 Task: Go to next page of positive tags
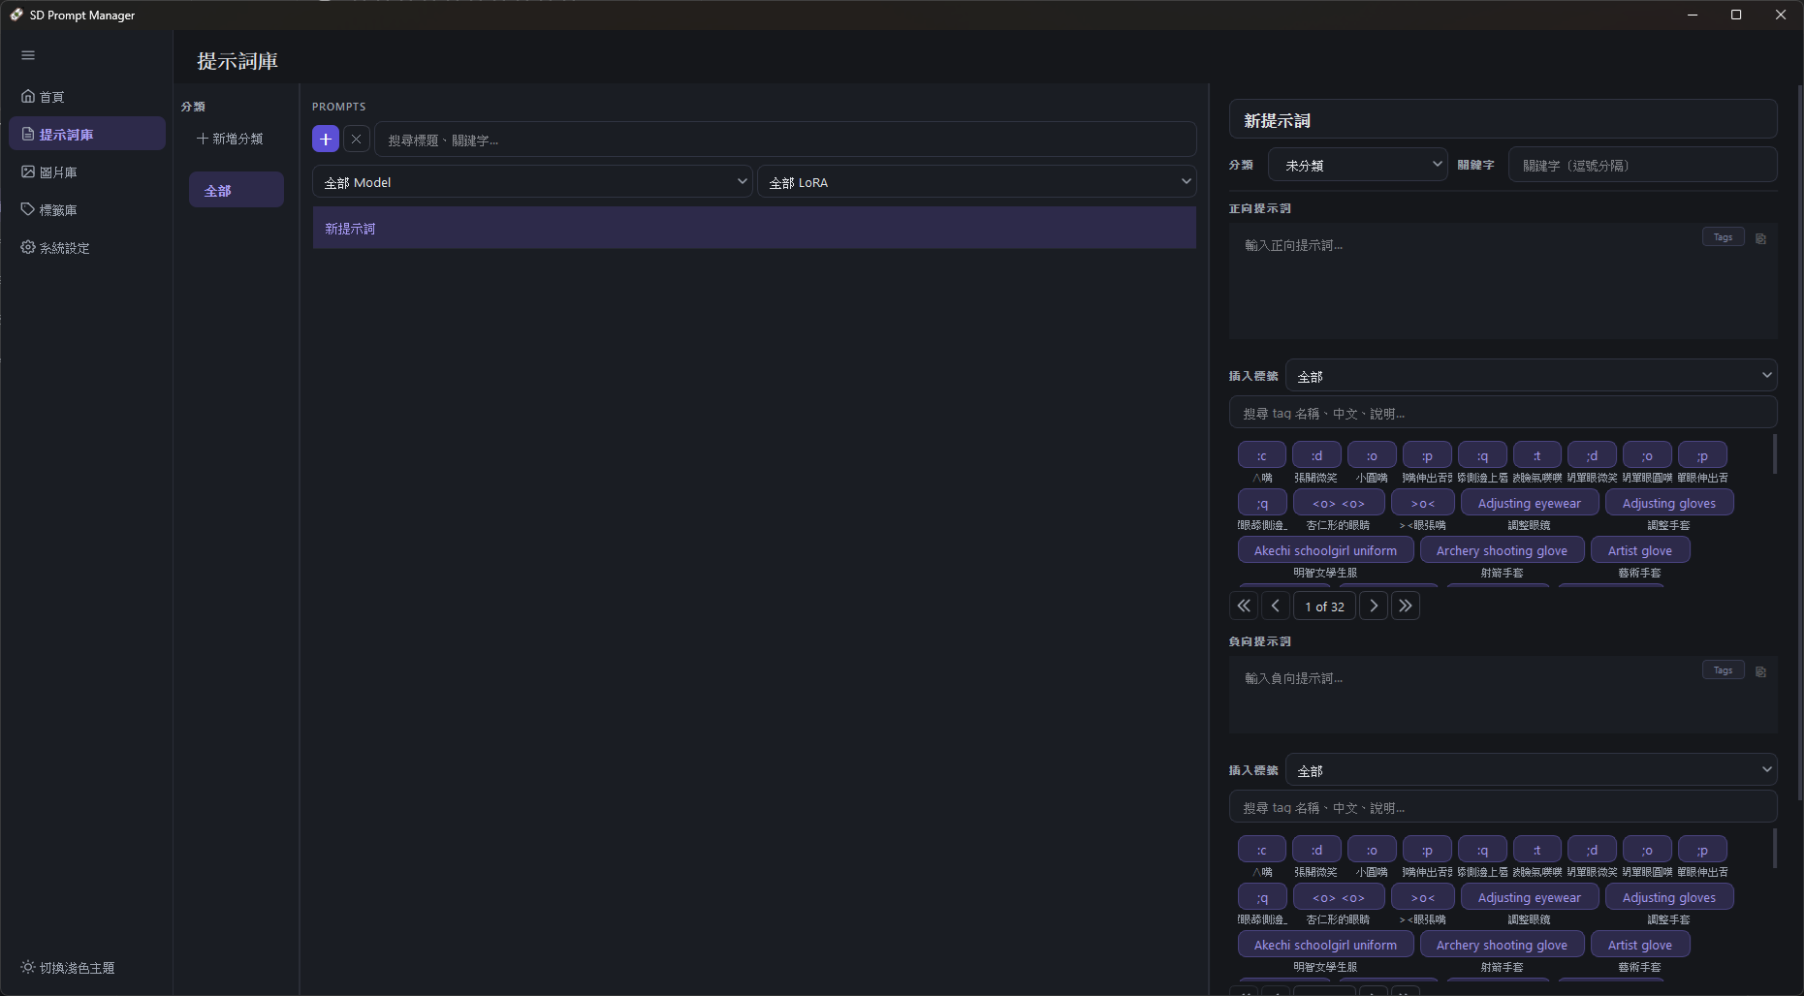1374,606
